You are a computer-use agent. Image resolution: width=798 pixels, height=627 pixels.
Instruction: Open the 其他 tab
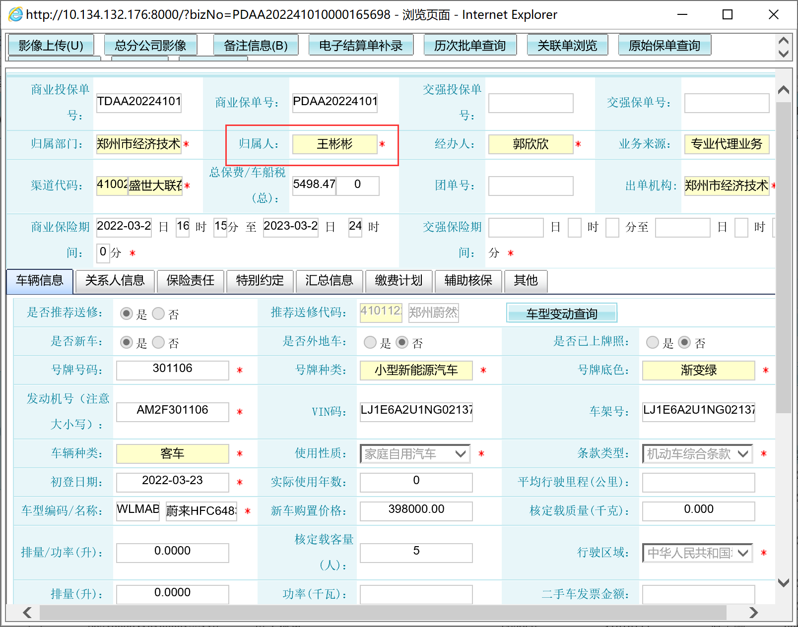tap(526, 281)
